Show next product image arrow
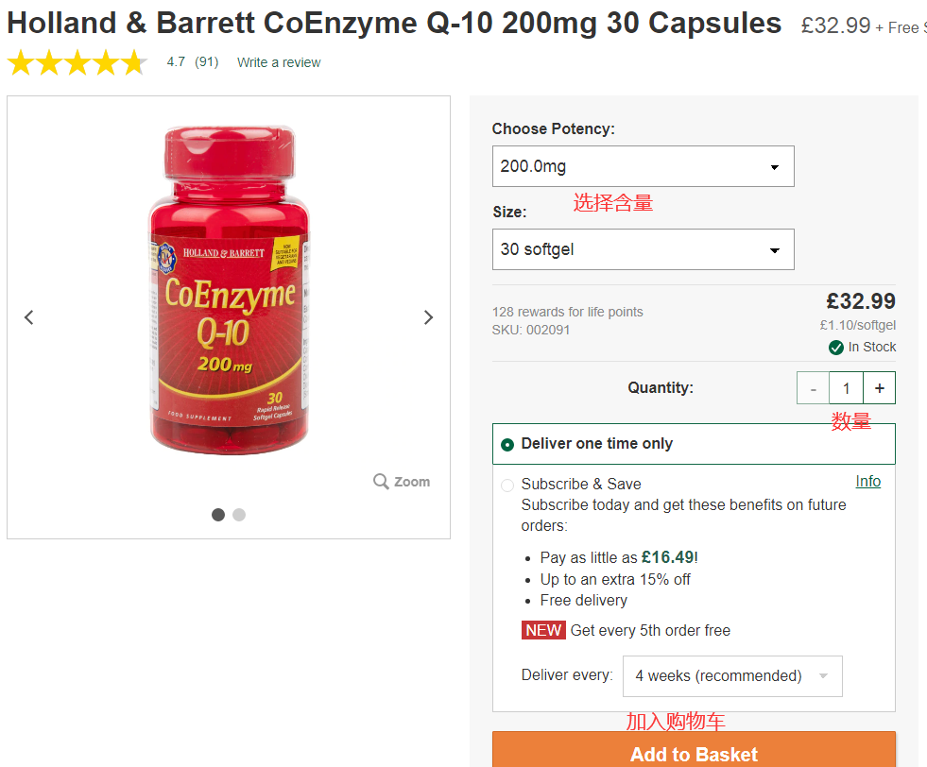Image resolution: width=927 pixels, height=767 pixels. point(428,317)
